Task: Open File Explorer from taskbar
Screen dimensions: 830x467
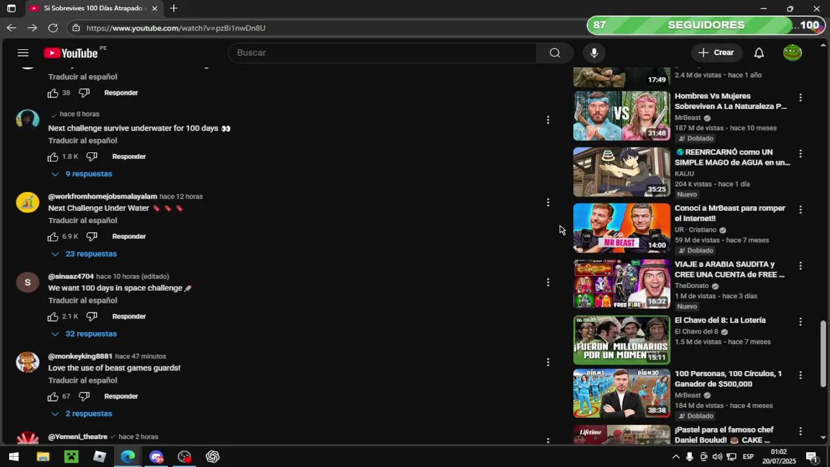Action: pyautogui.click(x=43, y=457)
